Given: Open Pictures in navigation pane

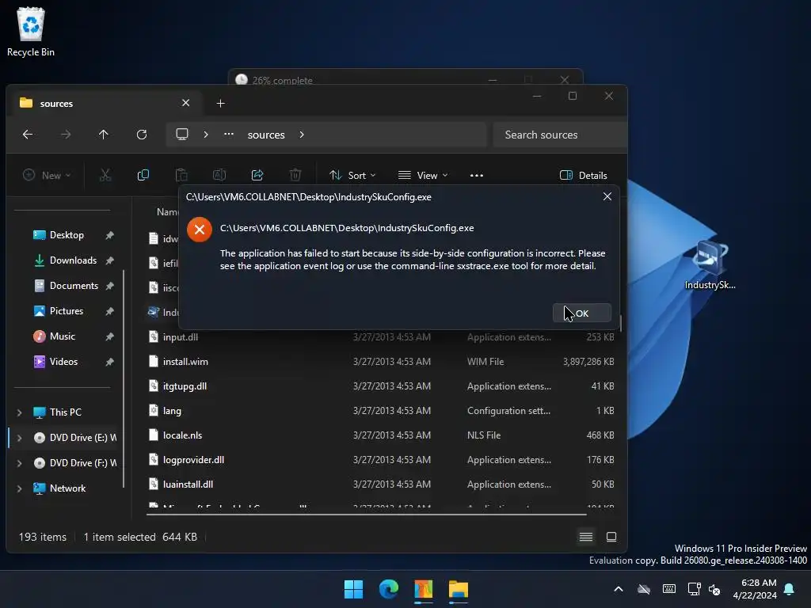Looking at the screenshot, I should pyautogui.click(x=67, y=310).
